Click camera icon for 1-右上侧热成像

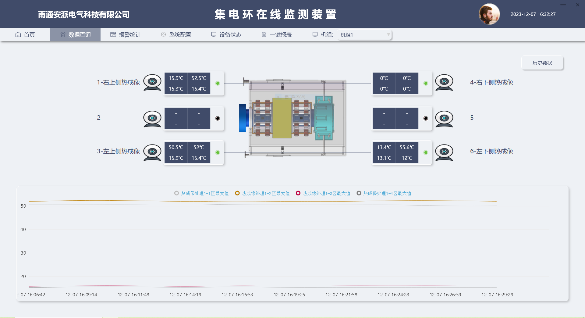(152, 82)
